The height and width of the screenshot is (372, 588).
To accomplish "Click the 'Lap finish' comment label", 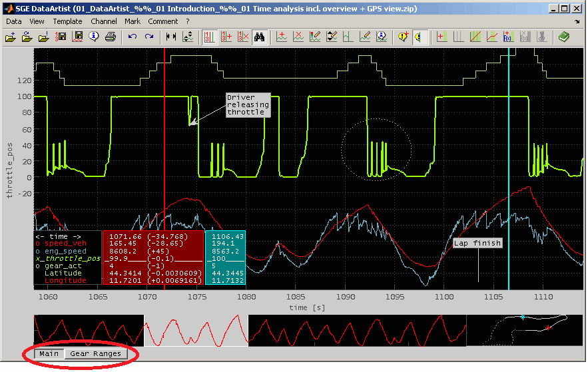I will click(x=477, y=243).
